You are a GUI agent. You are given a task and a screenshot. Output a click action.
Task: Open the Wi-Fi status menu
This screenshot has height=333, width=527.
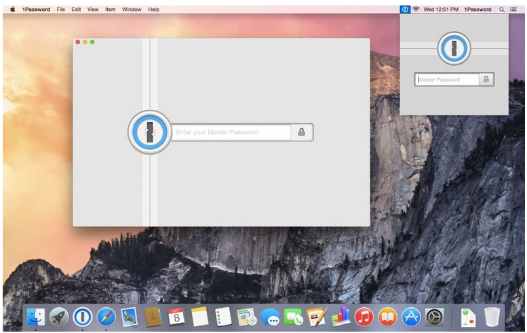click(416, 9)
